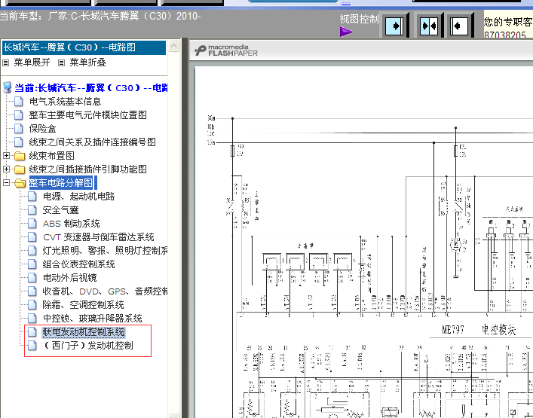The width and height of the screenshot is (533, 418).
Task: Click the 您的专职客 text
Action: 508,22
